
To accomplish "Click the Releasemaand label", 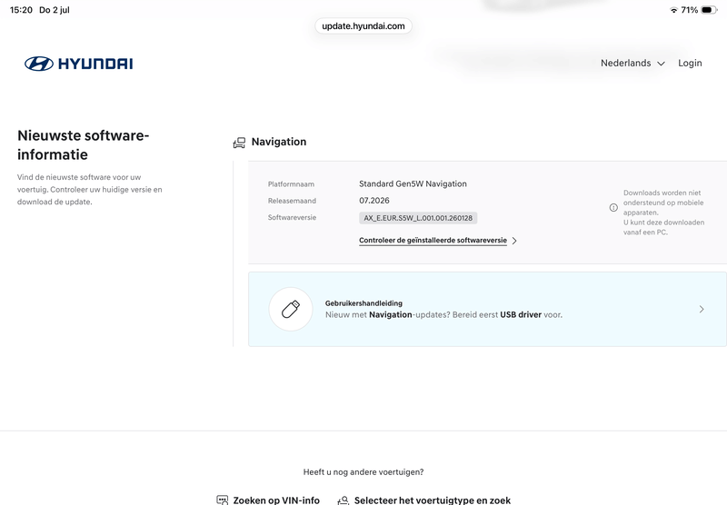I will pos(292,201).
